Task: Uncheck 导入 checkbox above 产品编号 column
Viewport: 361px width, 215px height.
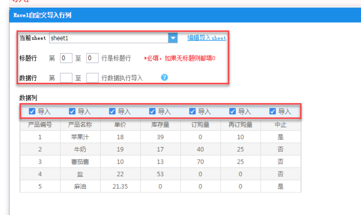Action: (x=32, y=111)
